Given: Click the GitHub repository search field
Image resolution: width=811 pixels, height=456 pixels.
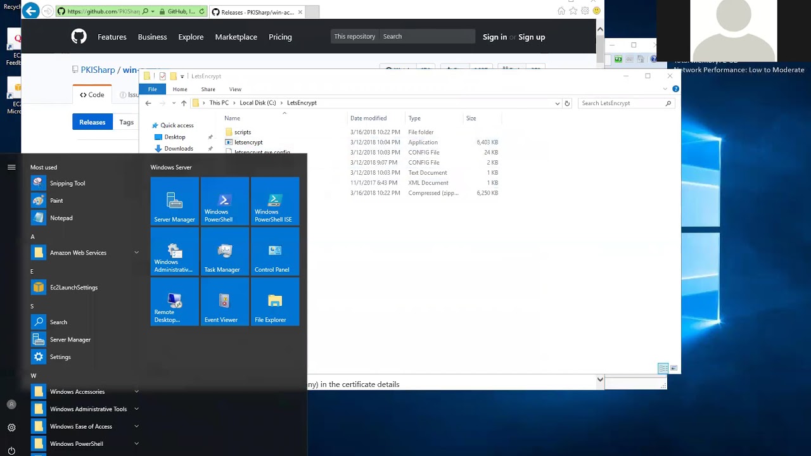Looking at the screenshot, I should tap(427, 36).
